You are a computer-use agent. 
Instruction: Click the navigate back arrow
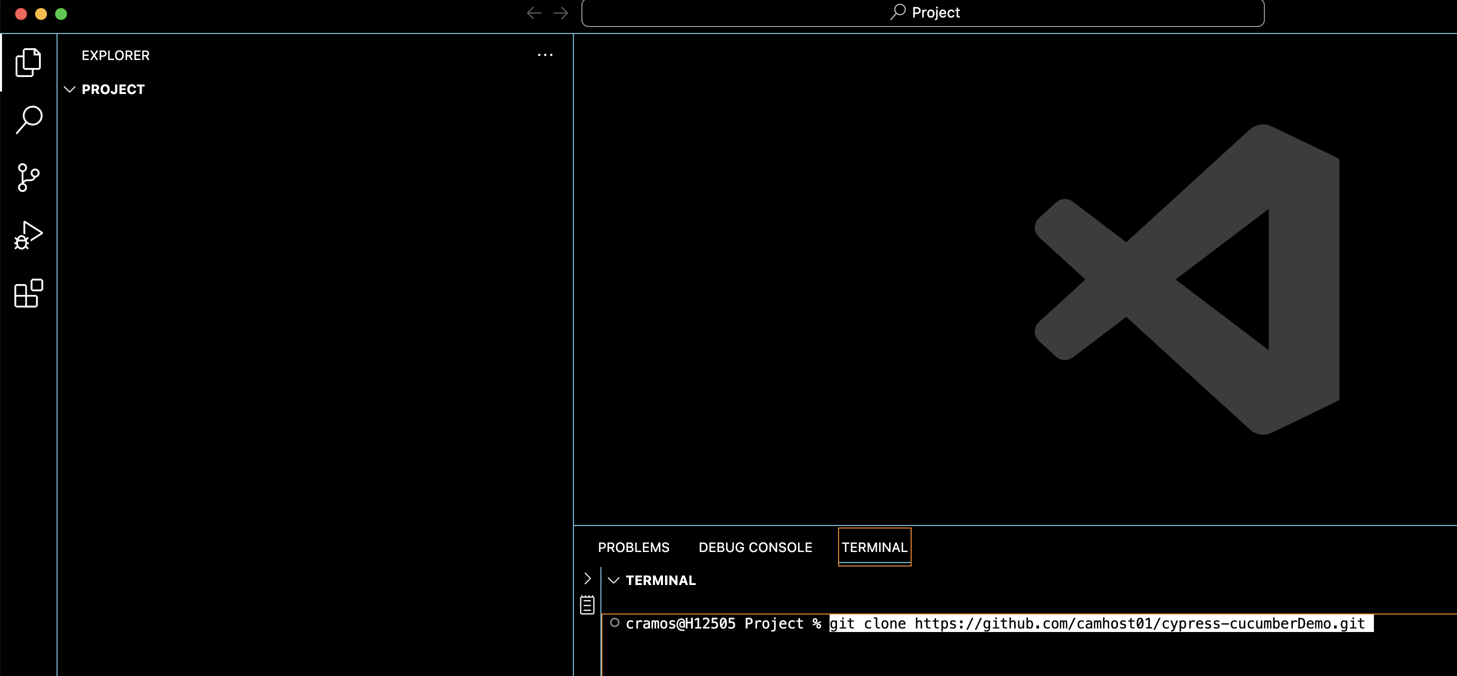pos(534,12)
